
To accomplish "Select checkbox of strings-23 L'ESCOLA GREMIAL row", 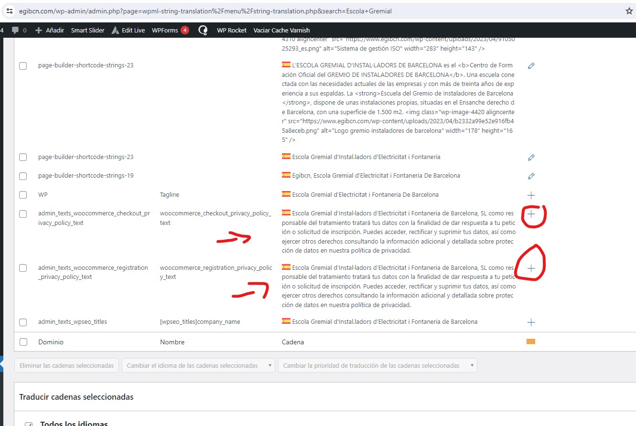I will 23,66.
